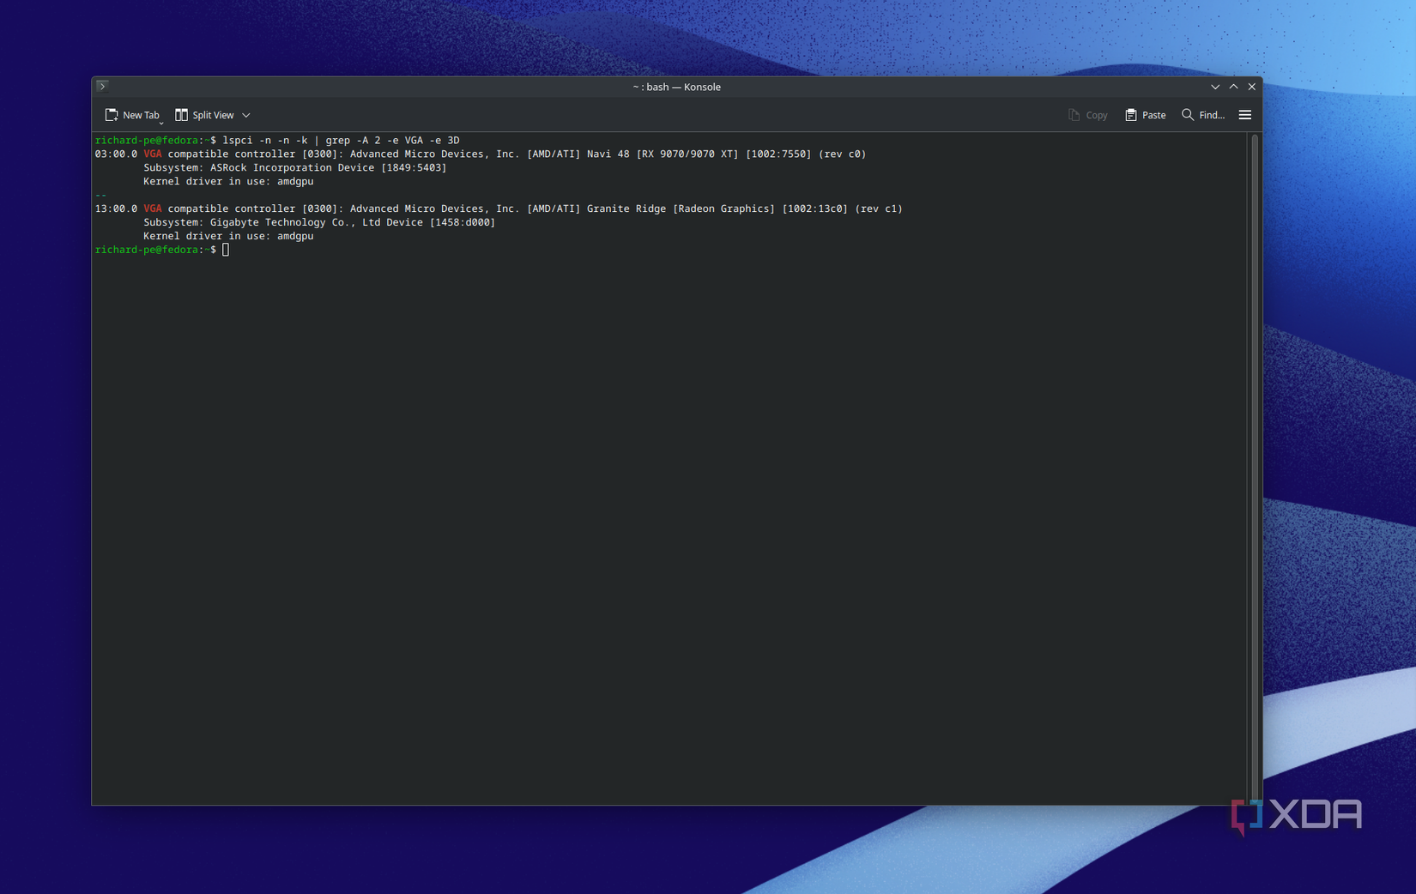Click the scrollbar on the terminal's right edge
1416x894 pixels.
[x=1256, y=343]
